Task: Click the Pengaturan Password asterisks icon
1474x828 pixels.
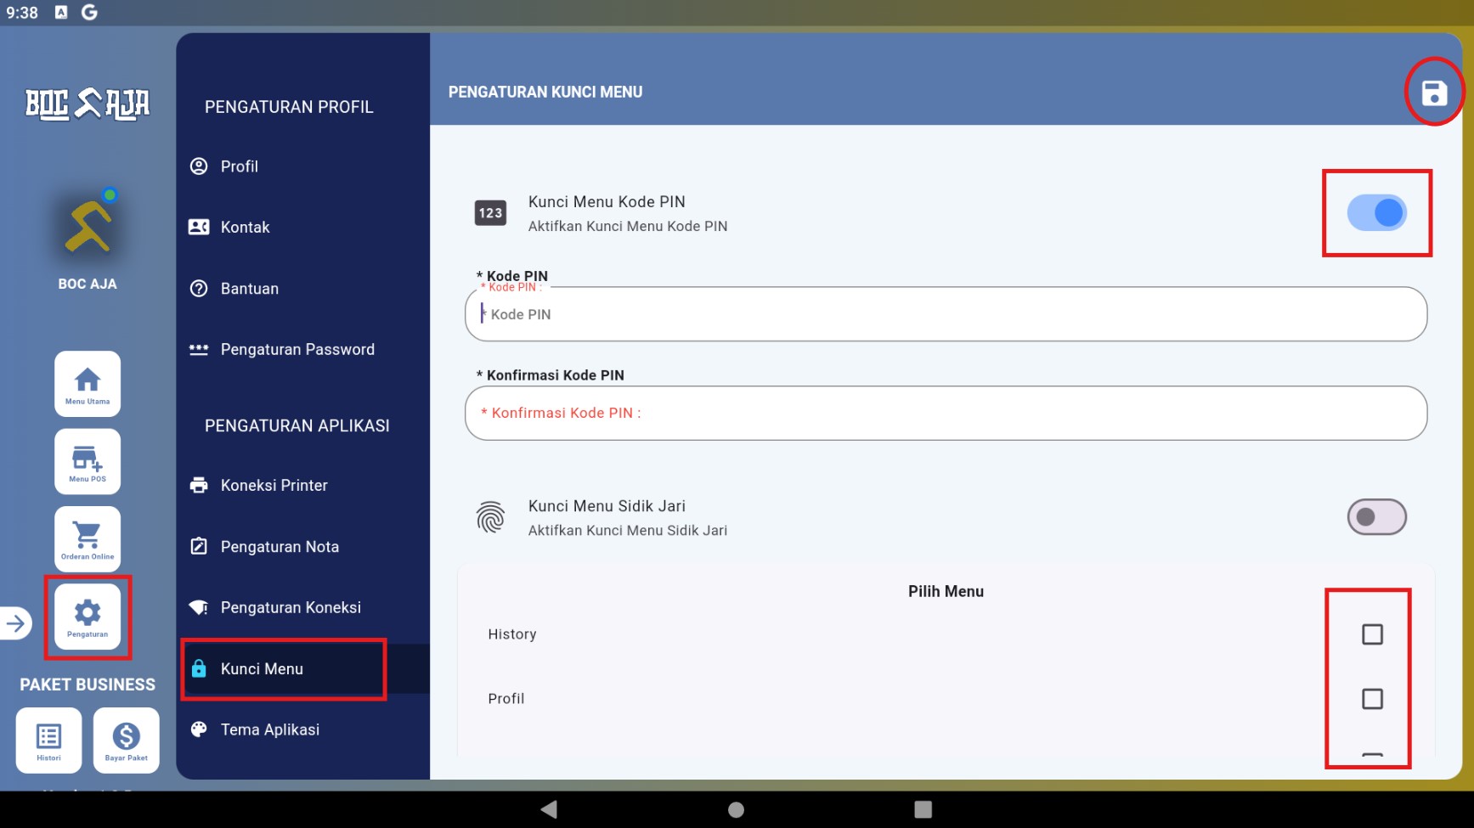Action: coord(199,350)
